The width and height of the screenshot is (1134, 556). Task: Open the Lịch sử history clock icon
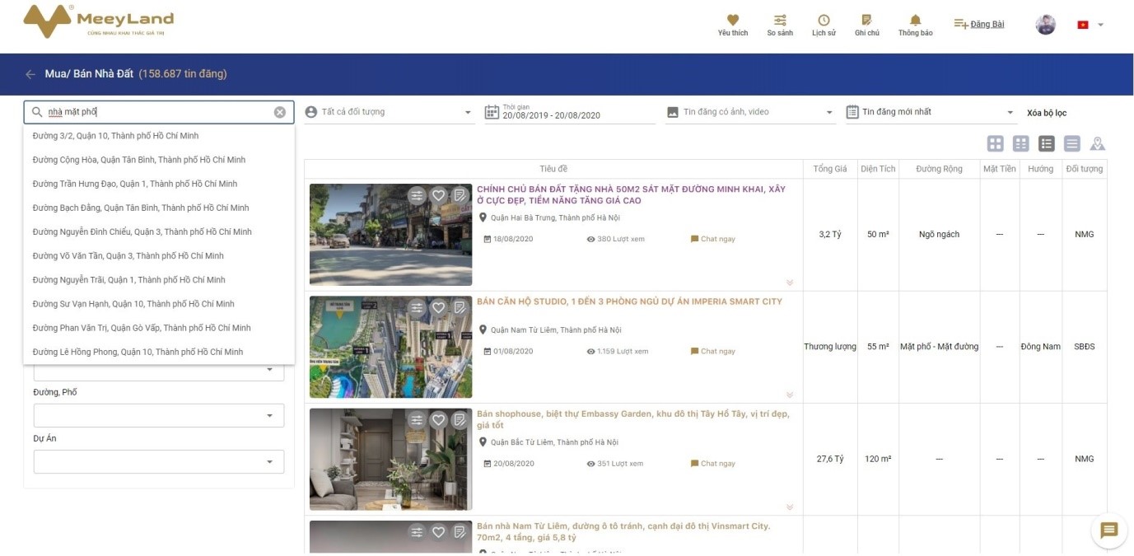coord(823,21)
